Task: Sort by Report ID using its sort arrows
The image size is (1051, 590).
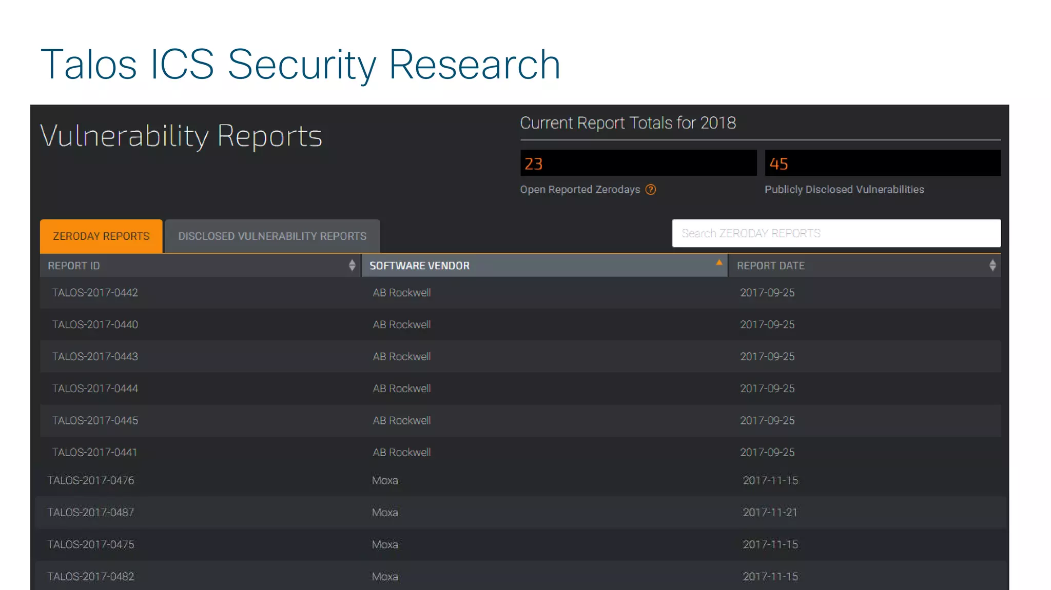Action: coord(352,265)
